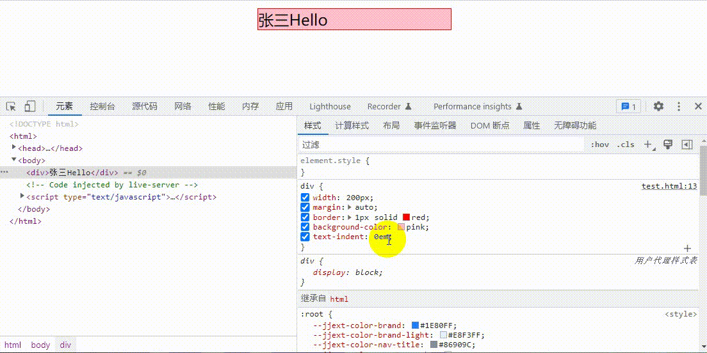
Task: Switch to the 计算样式 sub-tab
Action: click(x=352, y=125)
